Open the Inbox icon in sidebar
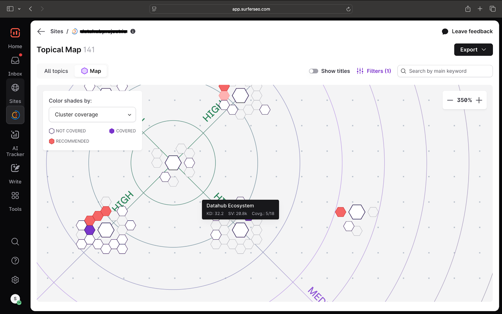 coord(15,61)
